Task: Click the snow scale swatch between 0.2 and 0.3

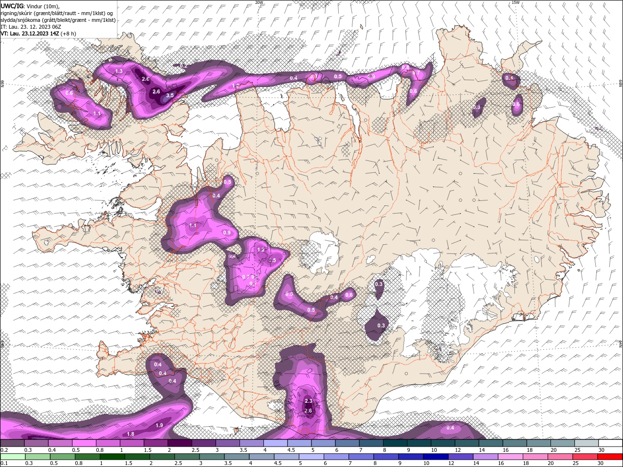Action: point(13,443)
